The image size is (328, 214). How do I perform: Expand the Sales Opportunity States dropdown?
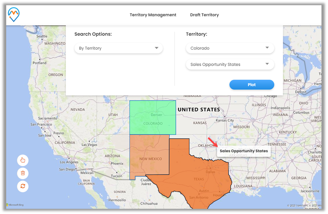coord(230,65)
